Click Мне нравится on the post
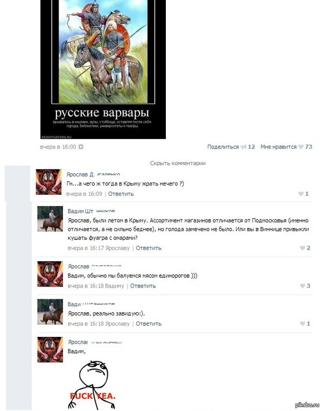Screen dimensions: 322x411 point(279,147)
